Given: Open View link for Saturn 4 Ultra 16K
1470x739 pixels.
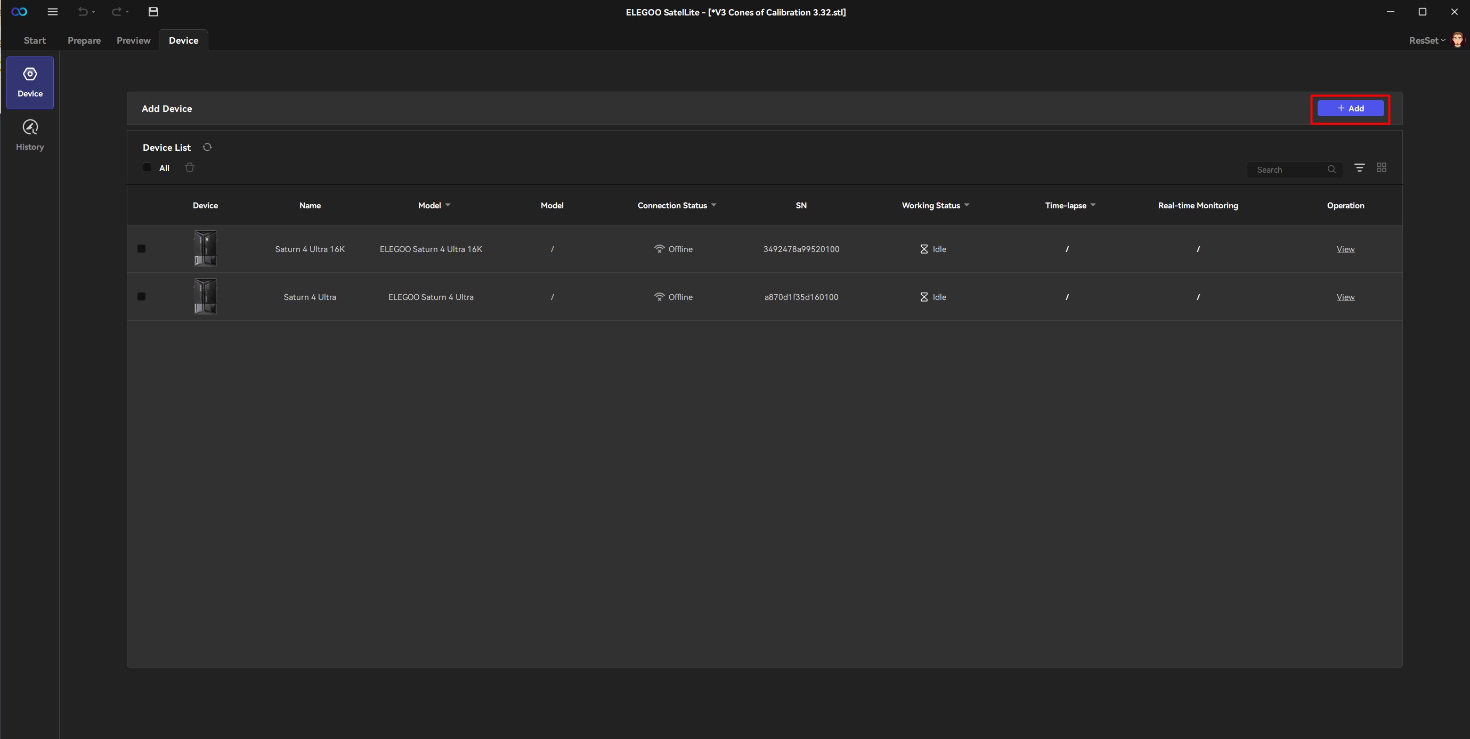Looking at the screenshot, I should pos(1345,249).
